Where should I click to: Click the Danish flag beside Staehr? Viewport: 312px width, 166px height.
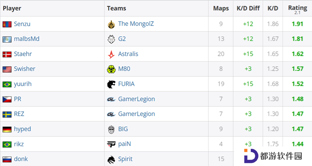click(x=7, y=54)
